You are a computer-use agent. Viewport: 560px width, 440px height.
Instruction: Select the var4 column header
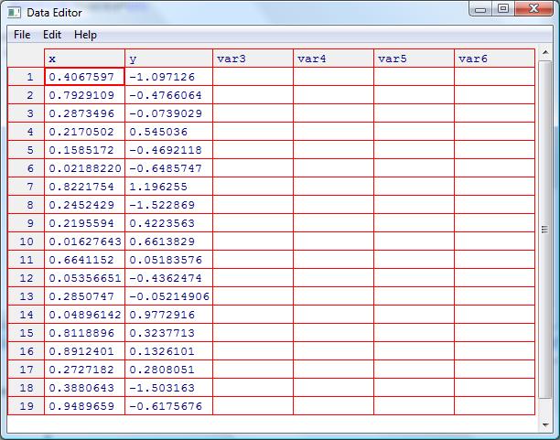[334, 59]
